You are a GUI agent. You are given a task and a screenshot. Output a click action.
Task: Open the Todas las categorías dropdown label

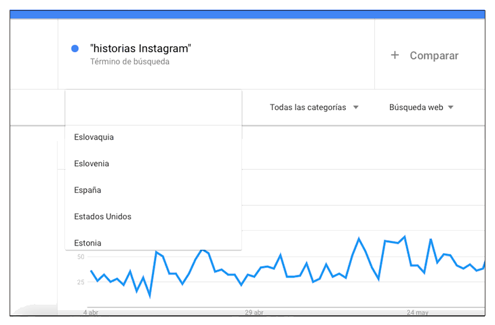pyautogui.click(x=308, y=107)
